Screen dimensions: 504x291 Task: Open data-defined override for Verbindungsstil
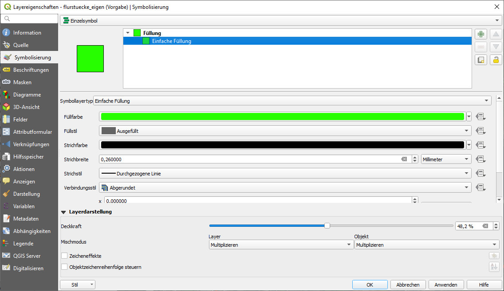[x=481, y=187]
